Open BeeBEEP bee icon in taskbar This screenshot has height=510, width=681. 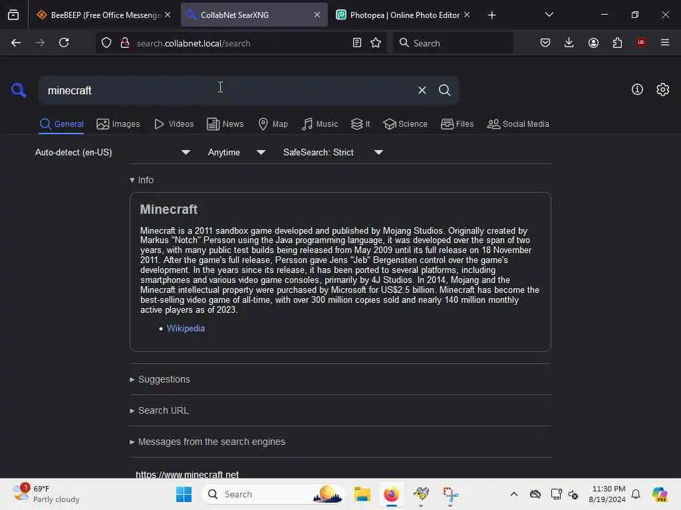[421, 494]
